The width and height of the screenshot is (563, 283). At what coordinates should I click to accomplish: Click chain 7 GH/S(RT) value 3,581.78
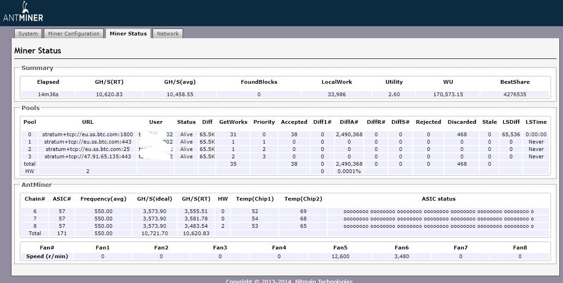coord(196,219)
